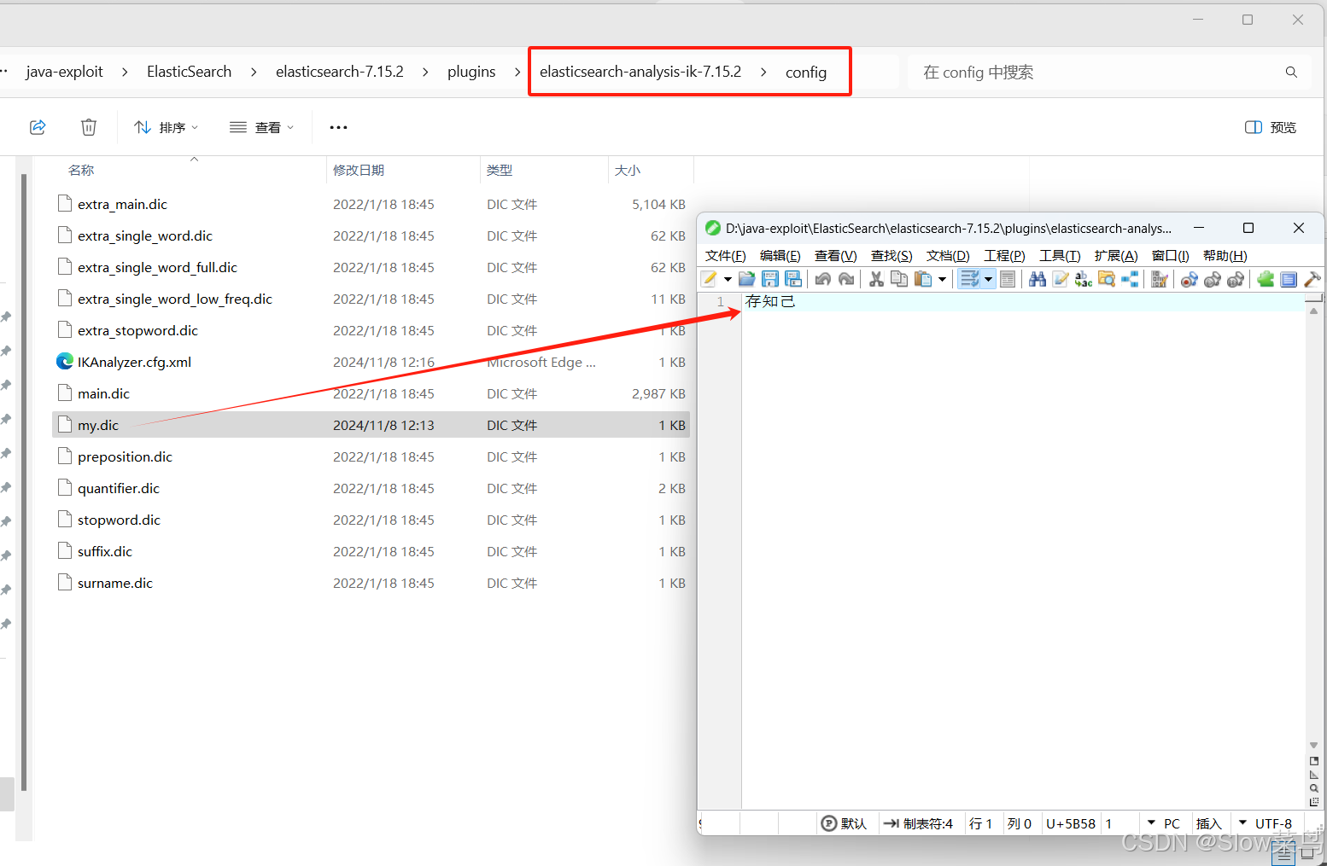Select the main.dic file

371,393
